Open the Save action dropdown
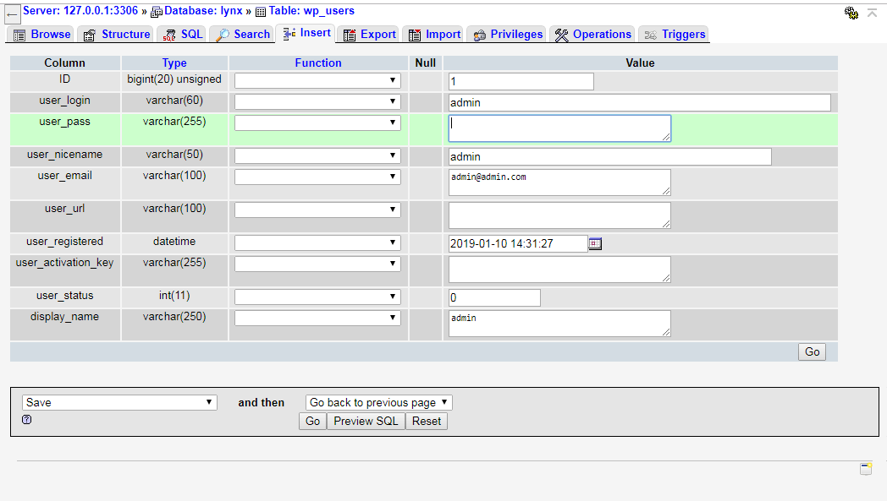Viewport: 887px width, 501px height. [119, 403]
